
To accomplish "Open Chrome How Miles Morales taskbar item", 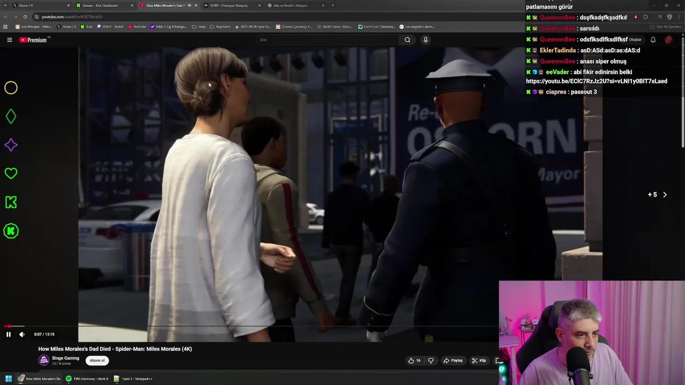I will point(39,379).
